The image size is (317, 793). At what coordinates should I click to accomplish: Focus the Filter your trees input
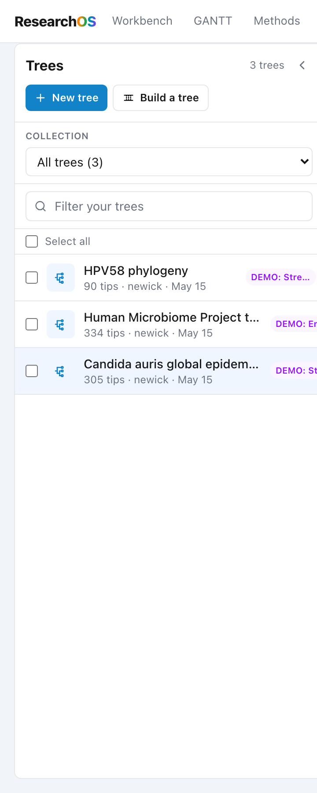coord(169,206)
